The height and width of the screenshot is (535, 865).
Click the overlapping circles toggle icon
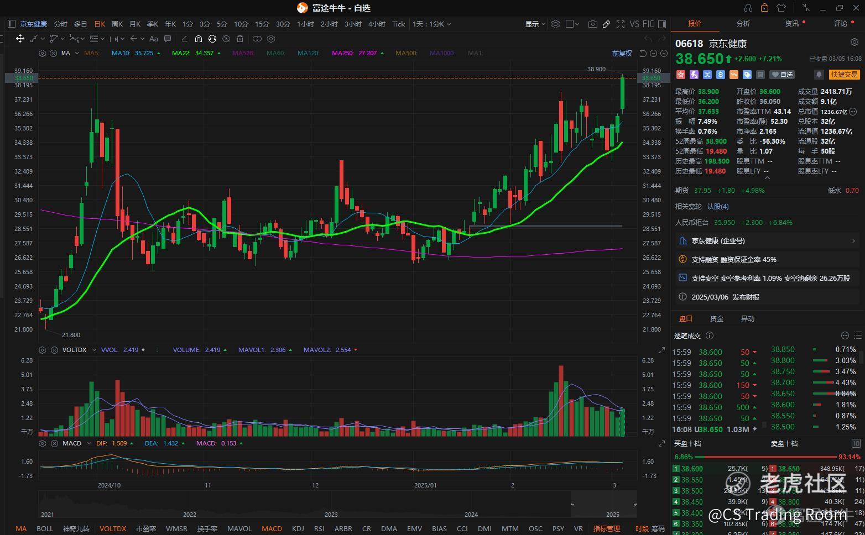coord(257,39)
